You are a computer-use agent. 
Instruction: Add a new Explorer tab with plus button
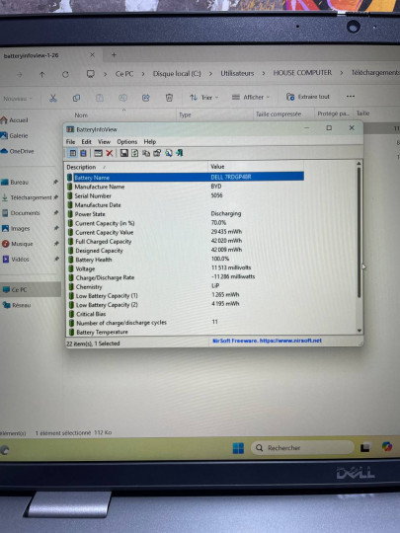(x=114, y=54)
